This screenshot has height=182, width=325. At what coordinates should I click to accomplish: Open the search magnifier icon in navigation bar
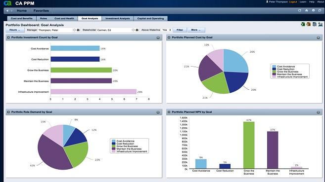tap(320, 10)
